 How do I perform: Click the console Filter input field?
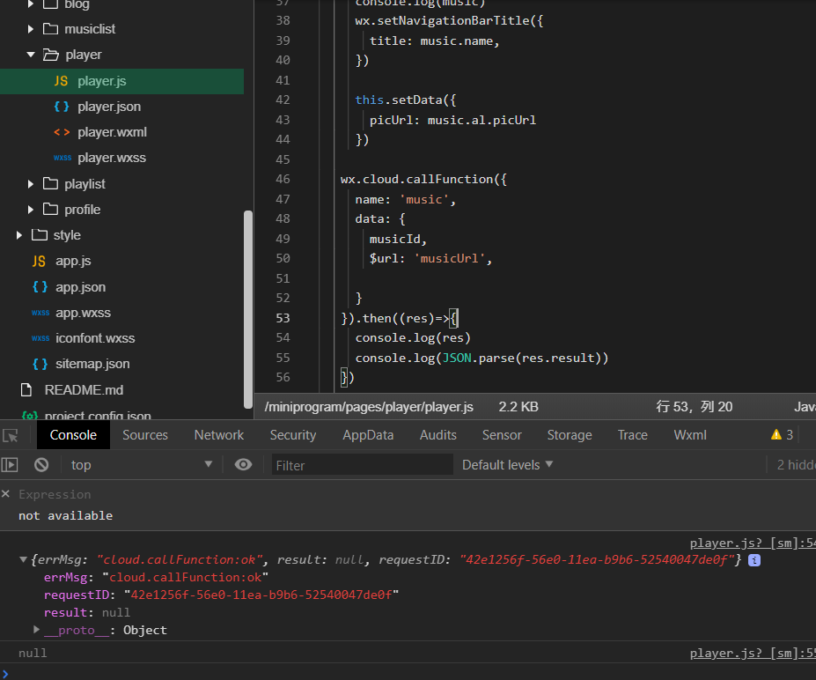[x=361, y=465]
